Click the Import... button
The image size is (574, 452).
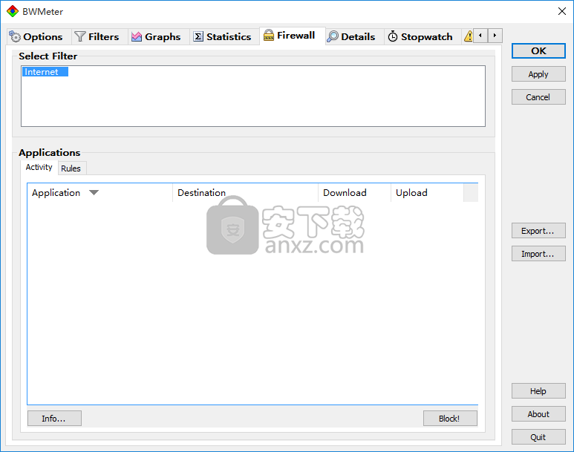pyautogui.click(x=538, y=254)
